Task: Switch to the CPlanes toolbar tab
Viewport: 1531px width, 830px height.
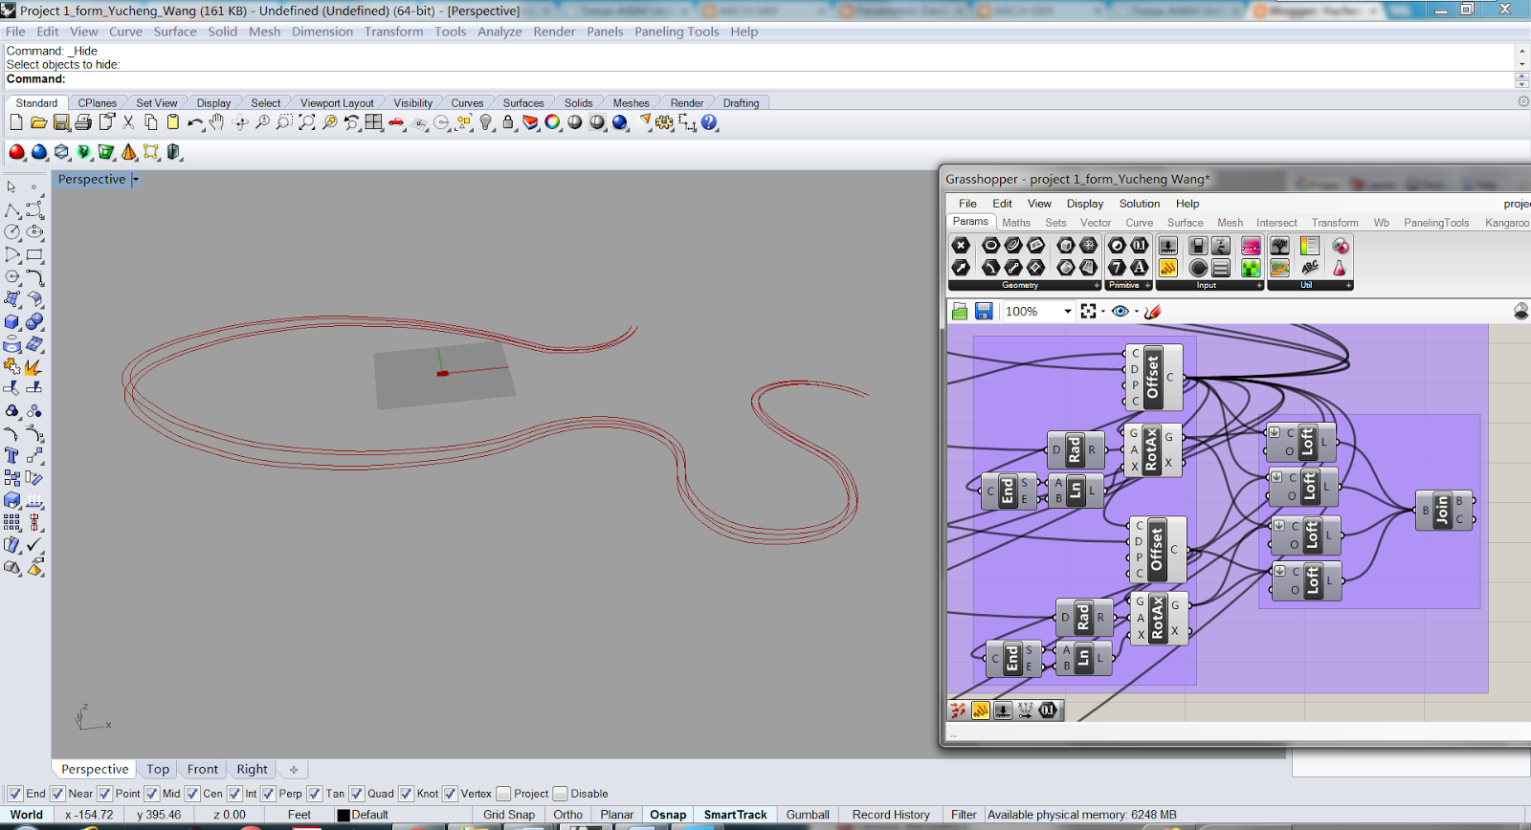Action: [97, 103]
